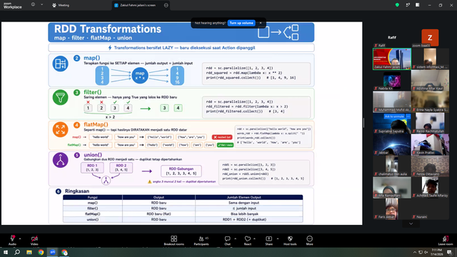The image size is (457, 257).
Task: Open Zoom from the taskbar
Action: click(53, 252)
